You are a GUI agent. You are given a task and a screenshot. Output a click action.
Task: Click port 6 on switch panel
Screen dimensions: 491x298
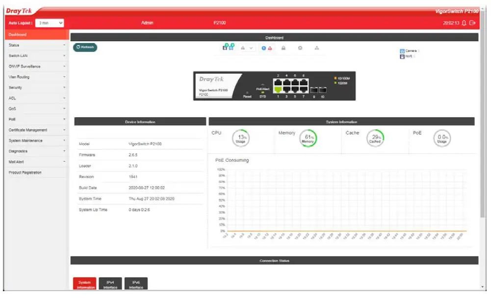point(295,83)
